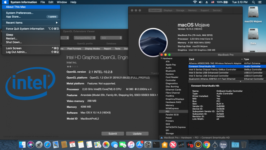
Task: Open iTunes from the dock
Action: 131,145
